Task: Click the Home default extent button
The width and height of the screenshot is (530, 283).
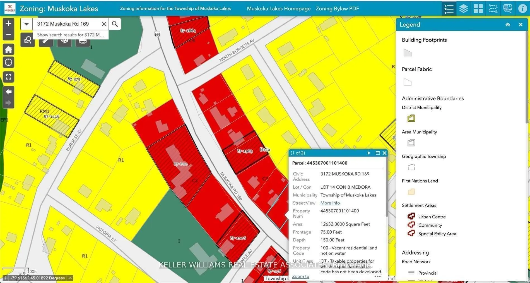Action: click(x=8, y=50)
